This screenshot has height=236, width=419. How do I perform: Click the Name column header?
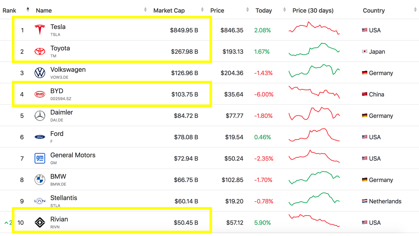[44, 11]
